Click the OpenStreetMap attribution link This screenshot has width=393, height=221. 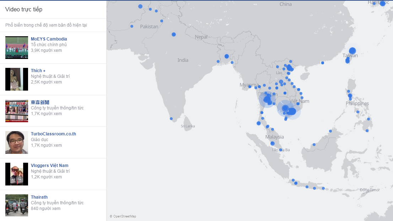[x=125, y=216]
